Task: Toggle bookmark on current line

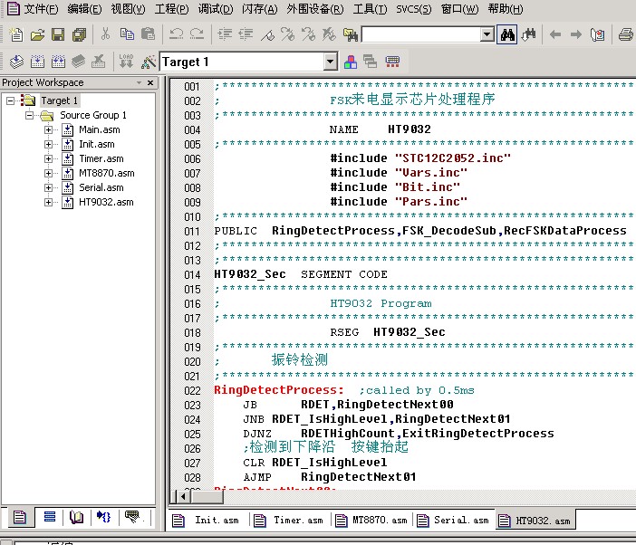Action: tap(267, 34)
